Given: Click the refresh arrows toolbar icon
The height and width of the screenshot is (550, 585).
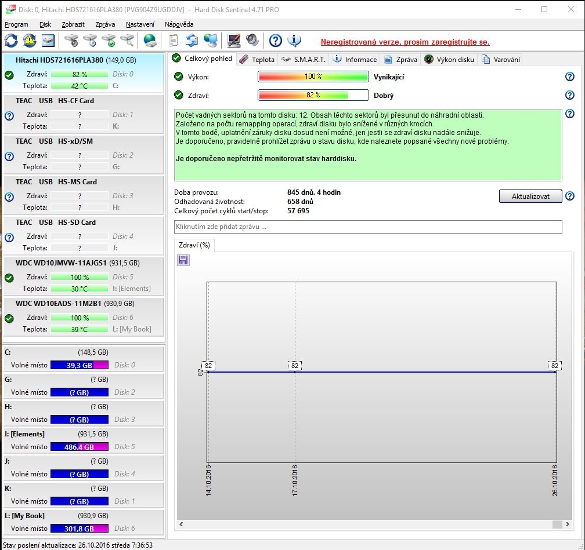Looking at the screenshot, I should pos(11,41).
